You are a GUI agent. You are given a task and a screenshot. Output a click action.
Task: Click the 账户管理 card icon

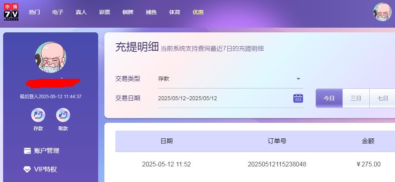27,151
